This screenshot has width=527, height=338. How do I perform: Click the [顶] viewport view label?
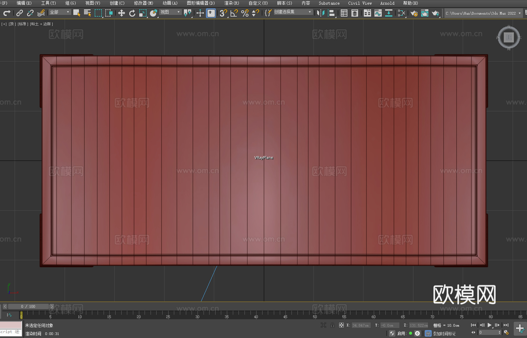tap(12, 24)
